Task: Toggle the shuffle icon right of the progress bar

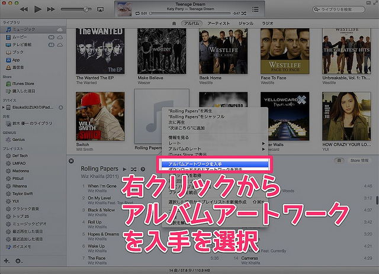Action: pos(243,14)
